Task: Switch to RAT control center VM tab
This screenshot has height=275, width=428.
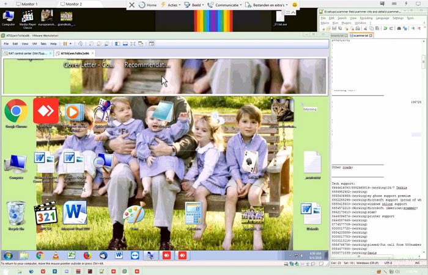Action: pyautogui.click(x=28, y=53)
